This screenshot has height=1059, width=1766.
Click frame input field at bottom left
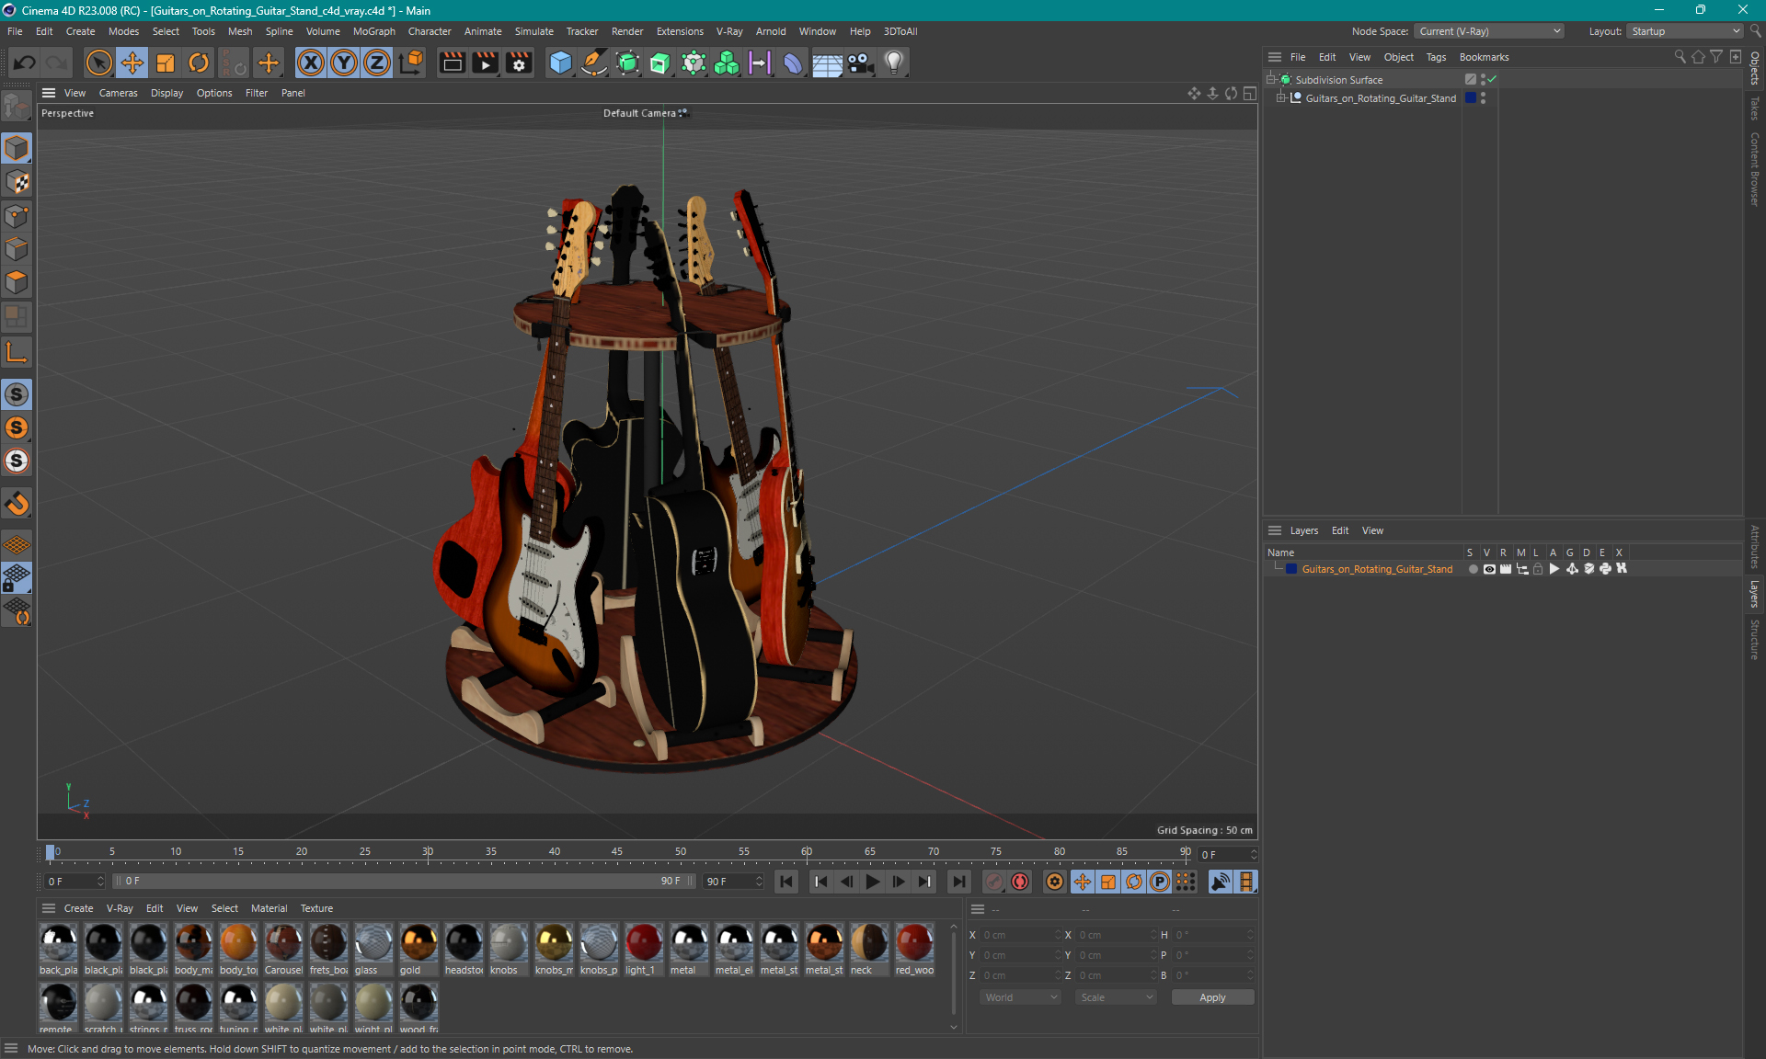click(x=71, y=880)
